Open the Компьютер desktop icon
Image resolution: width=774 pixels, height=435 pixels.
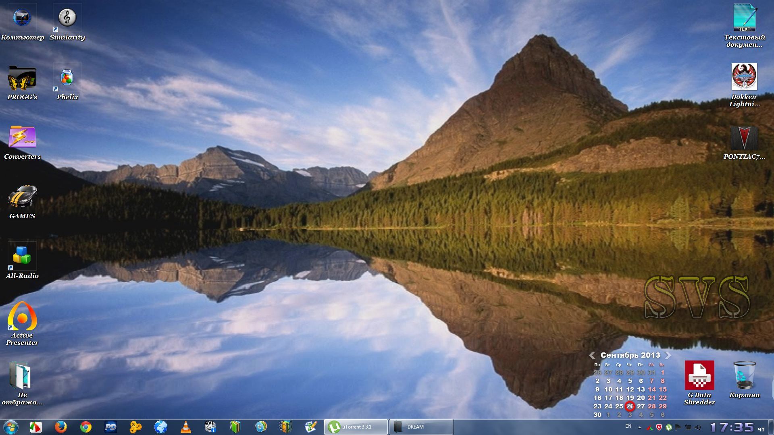[x=22, y=22]
